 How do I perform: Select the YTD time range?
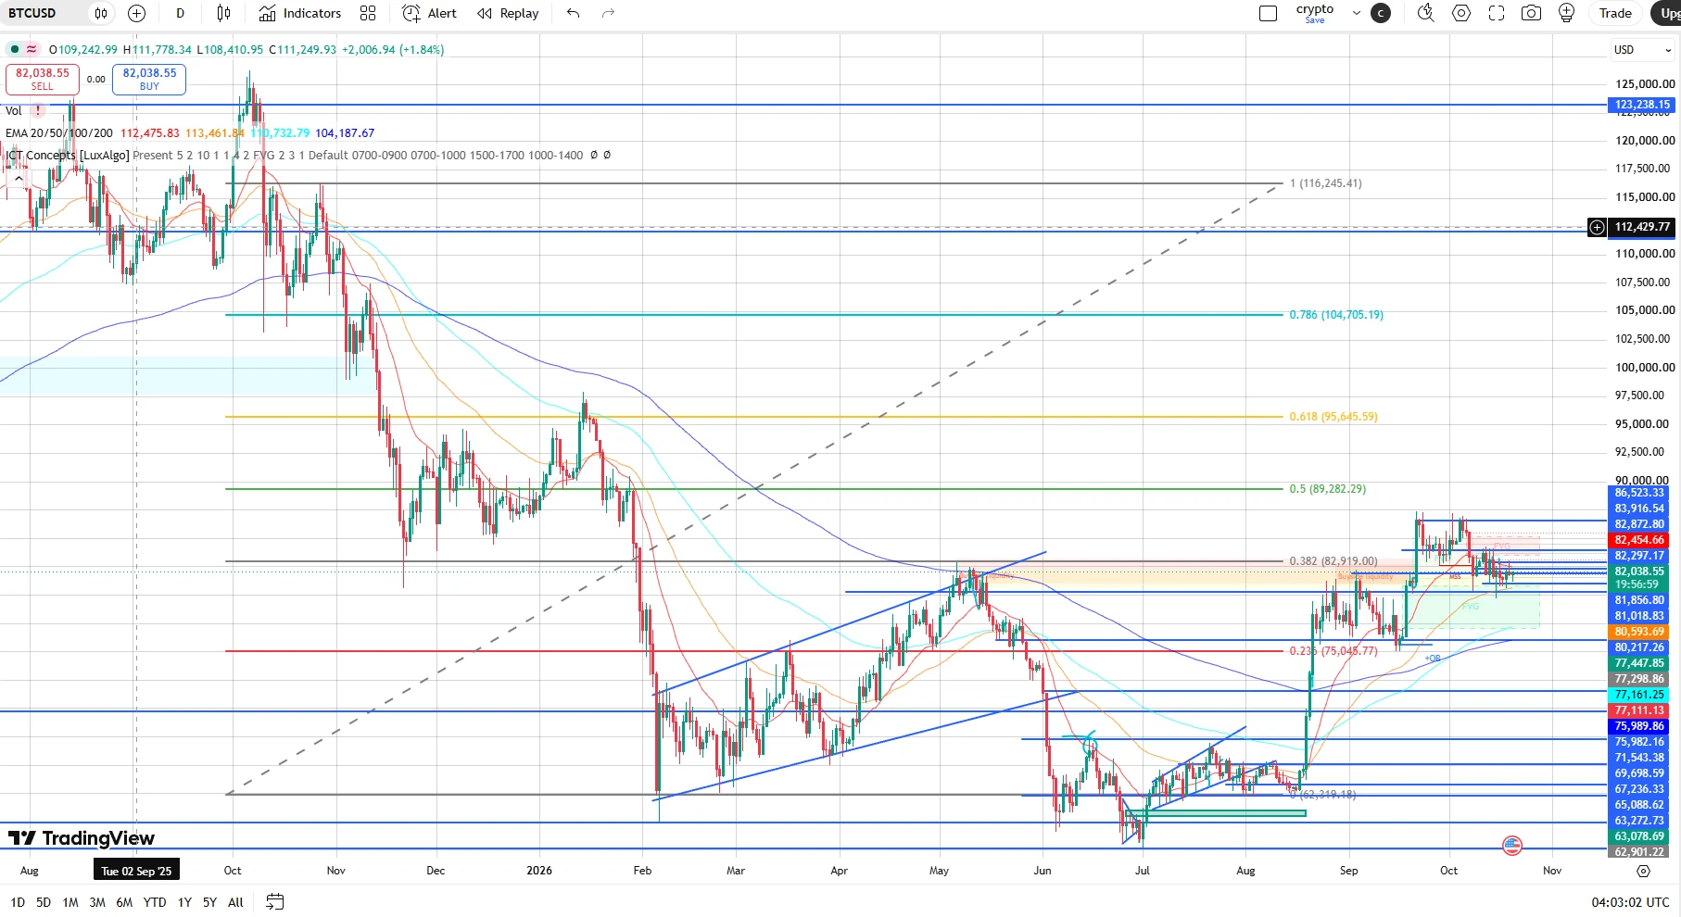[x=155, y=902]
